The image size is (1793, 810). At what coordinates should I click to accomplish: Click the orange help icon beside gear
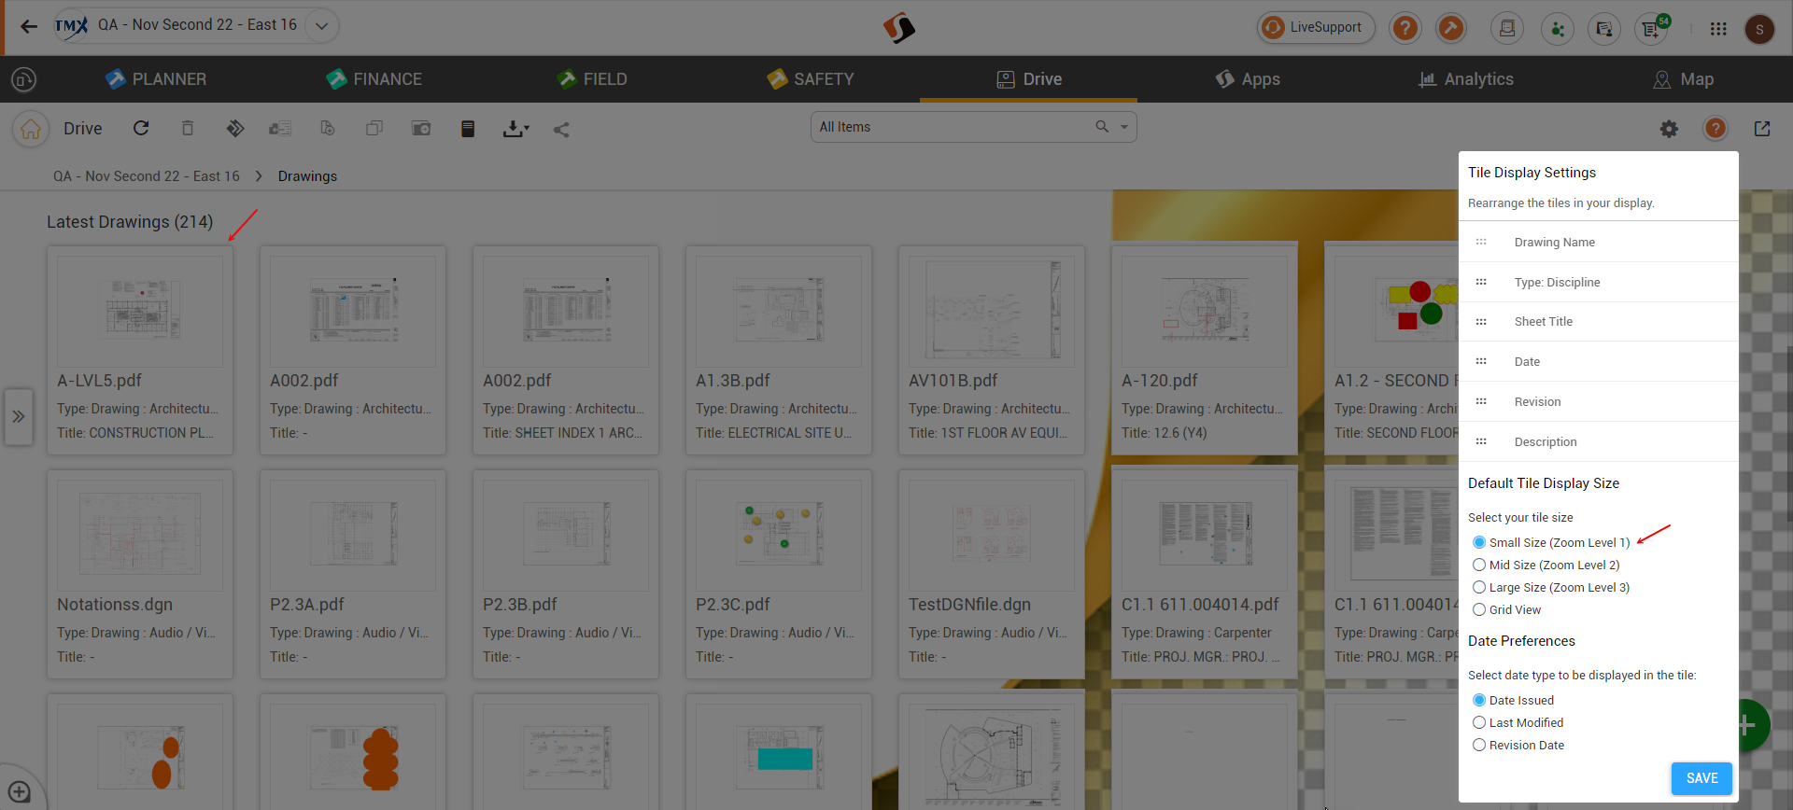tap(1715, 129)
